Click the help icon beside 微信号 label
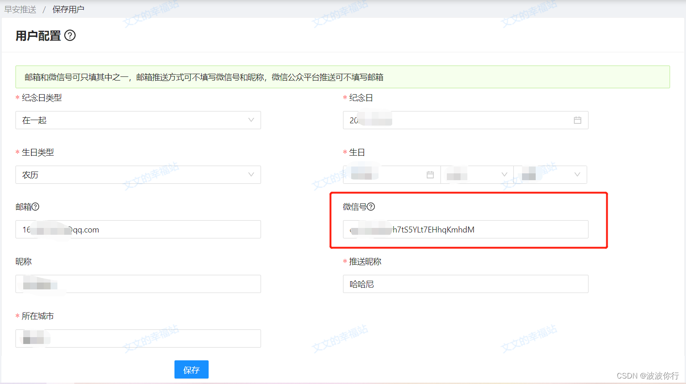 371,207
